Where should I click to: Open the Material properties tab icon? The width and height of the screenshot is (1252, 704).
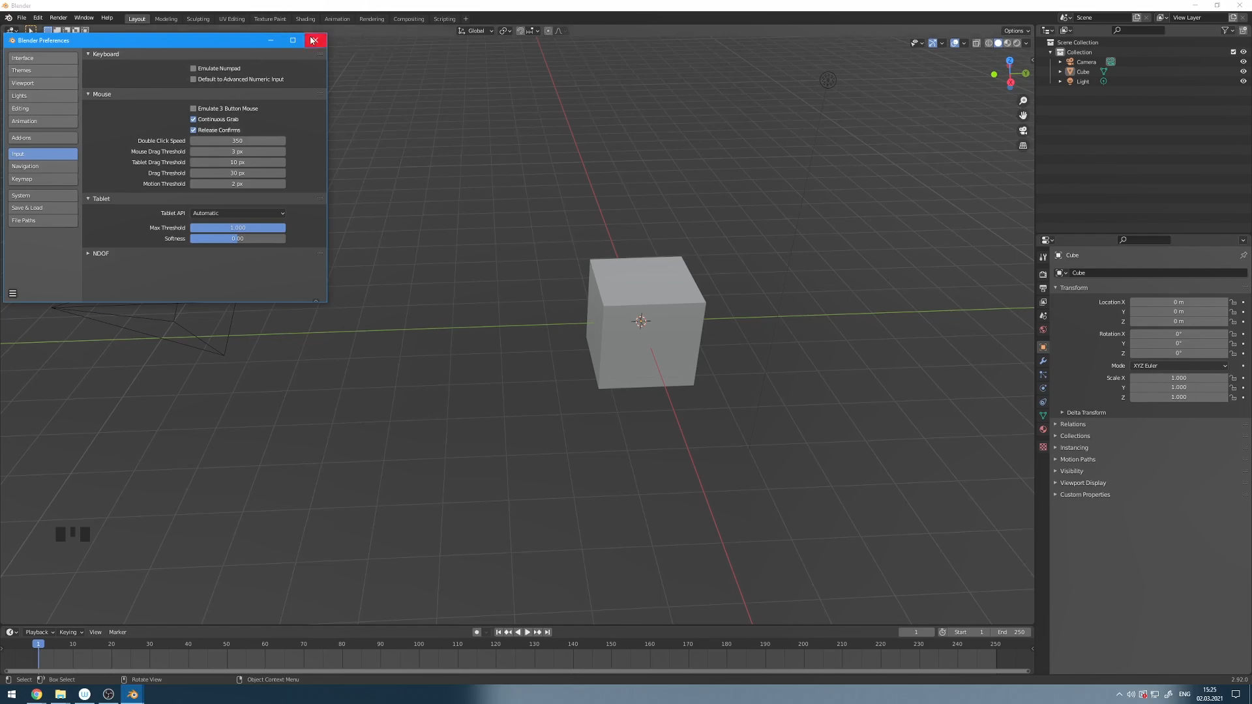[x=1043, y=430]
